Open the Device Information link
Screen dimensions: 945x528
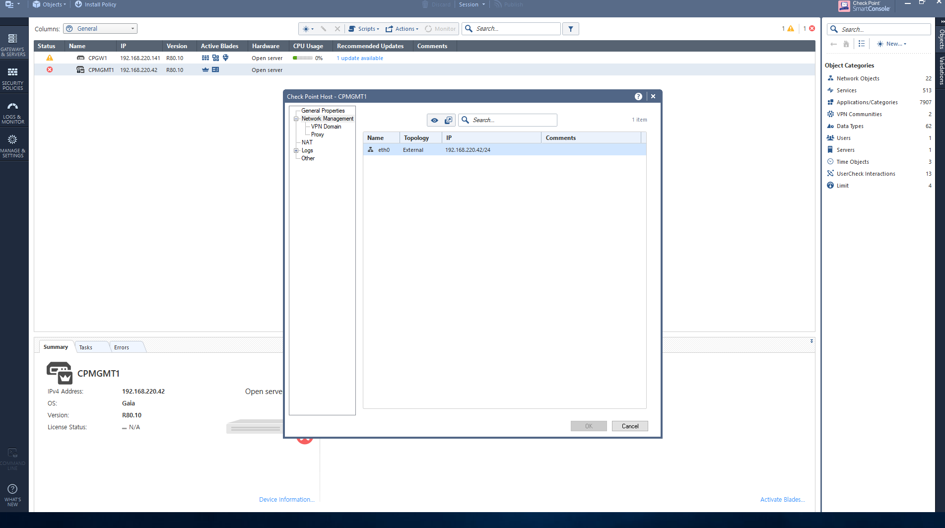[x=286, y=500]
